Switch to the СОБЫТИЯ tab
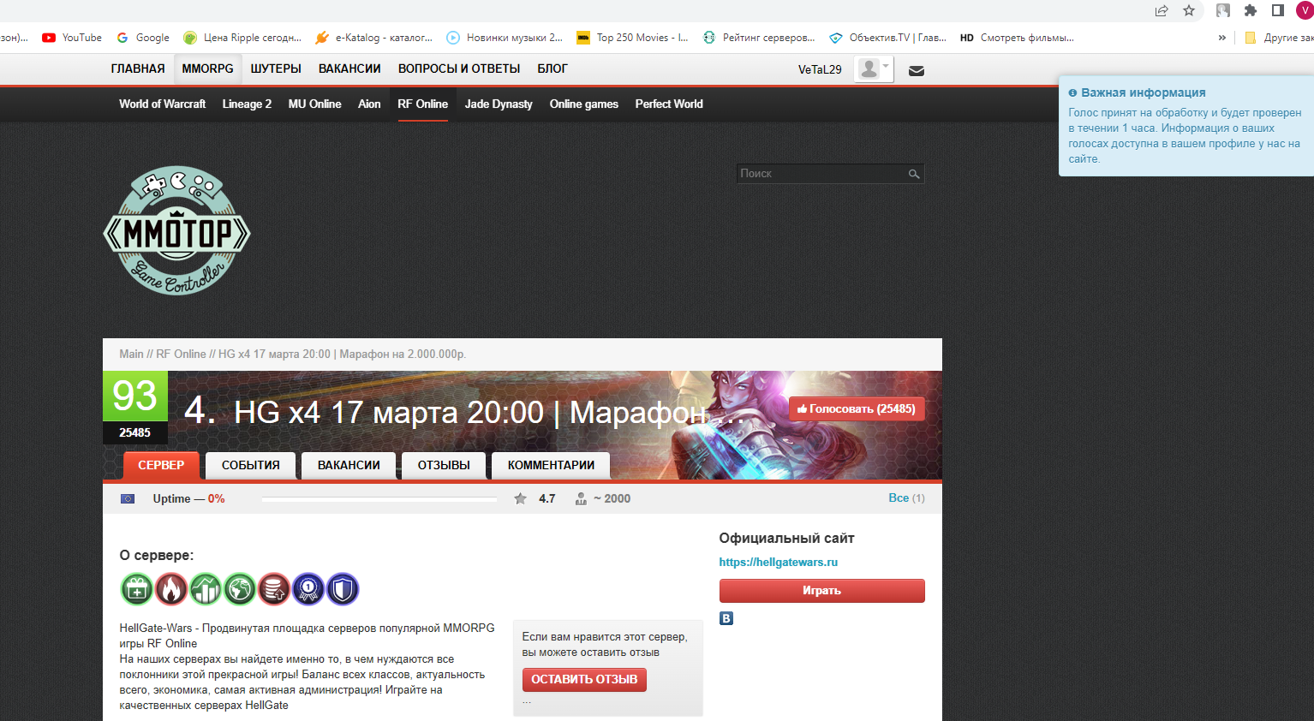 point(250,465)
